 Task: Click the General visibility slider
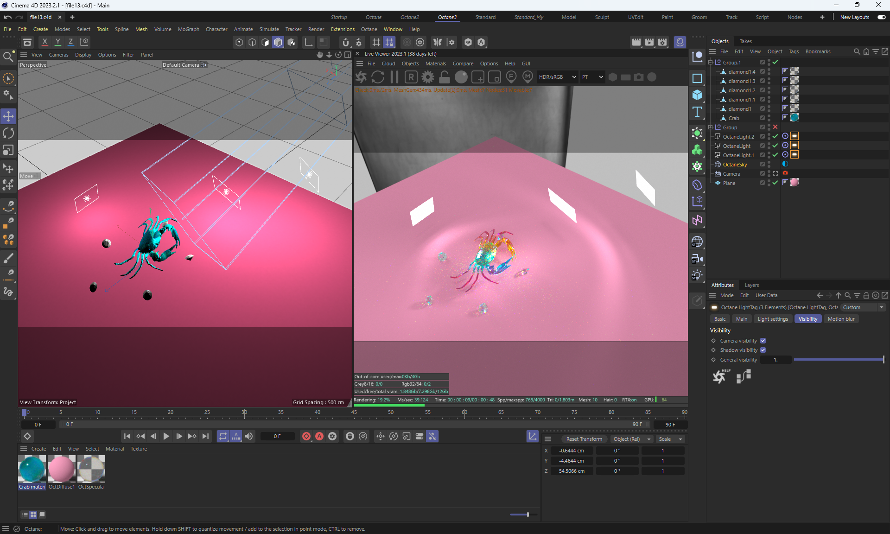[x=838, y=360]
